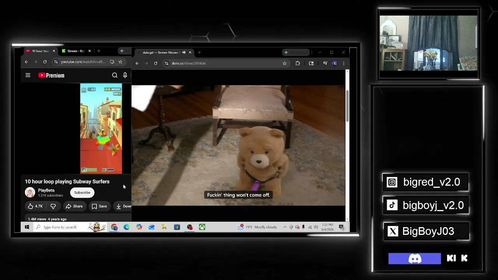498x280 pixels.
Task: Open the clock showing 7:25 PM
Action: click(327, 227)
